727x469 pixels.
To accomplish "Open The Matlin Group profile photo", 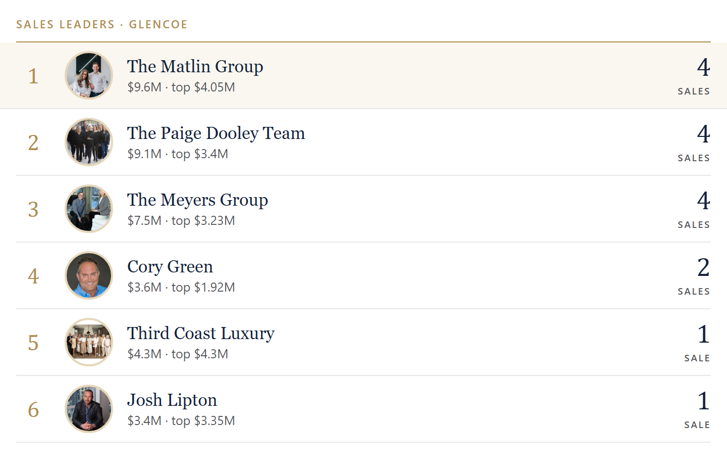I will point(89,75).
